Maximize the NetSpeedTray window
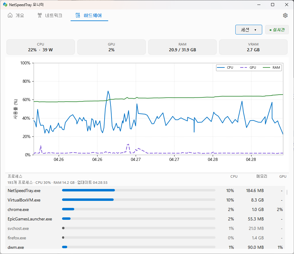The width and height of the screenshot is (294, 254). click(273, 5)
